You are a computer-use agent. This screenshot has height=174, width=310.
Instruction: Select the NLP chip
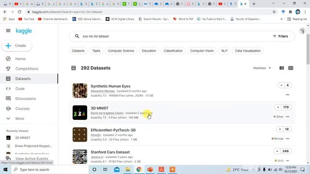click(x=224, y=51)
